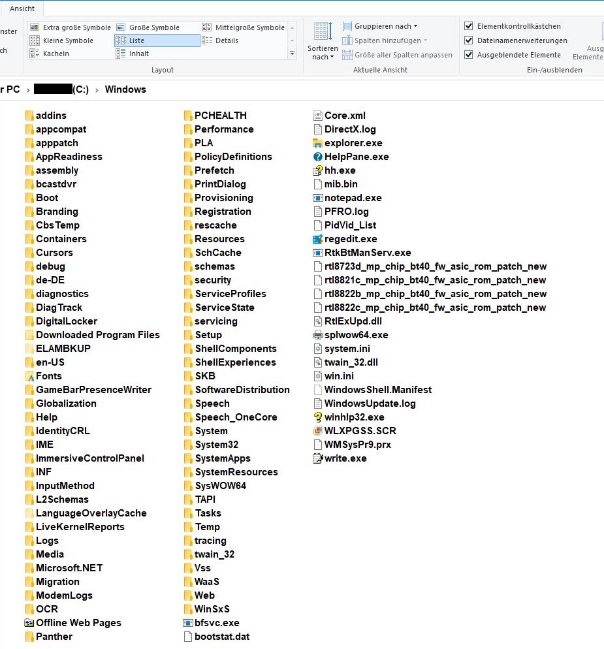This screenshot has height=649, width=604.
Task: Select the Offline Web Pages icon
Action: [x=29, y=623]
